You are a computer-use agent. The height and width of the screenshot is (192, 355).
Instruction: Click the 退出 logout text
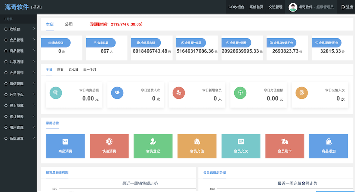click(x=349, y=7)
